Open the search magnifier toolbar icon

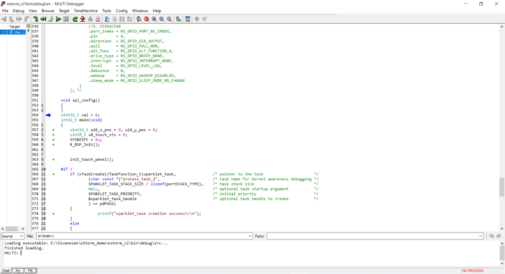point(139,19)
